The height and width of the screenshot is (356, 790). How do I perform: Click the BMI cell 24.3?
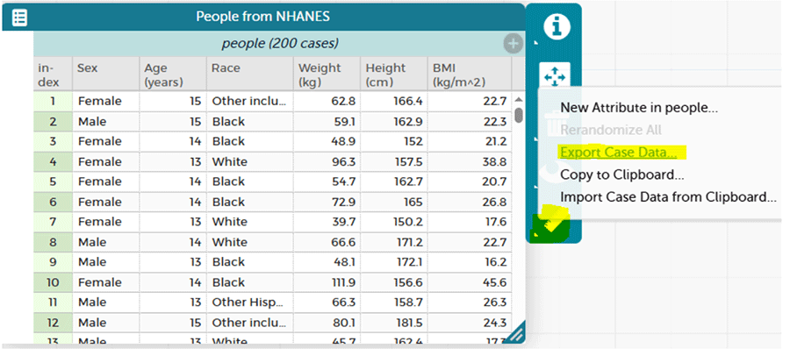(470, 323)
